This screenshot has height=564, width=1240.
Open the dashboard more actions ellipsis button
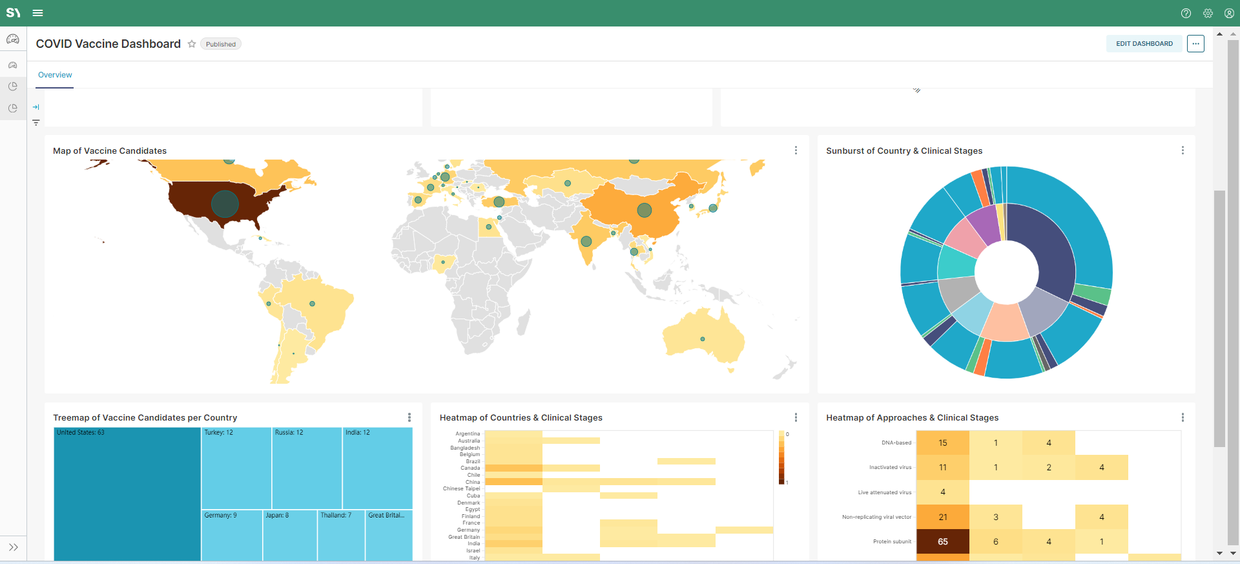tap(1195, 44)
